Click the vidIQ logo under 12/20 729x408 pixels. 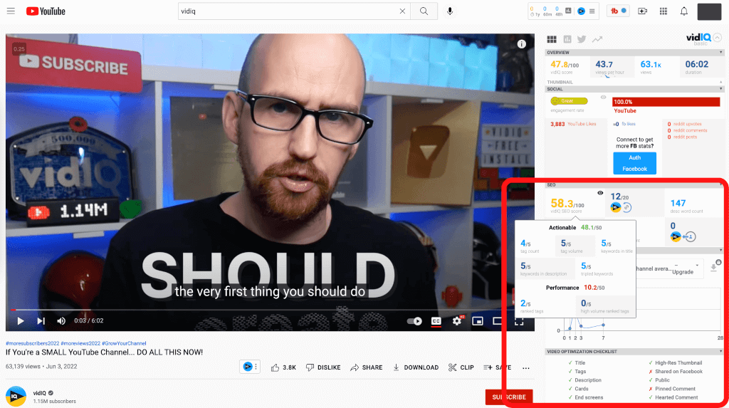tap(616, 207)
